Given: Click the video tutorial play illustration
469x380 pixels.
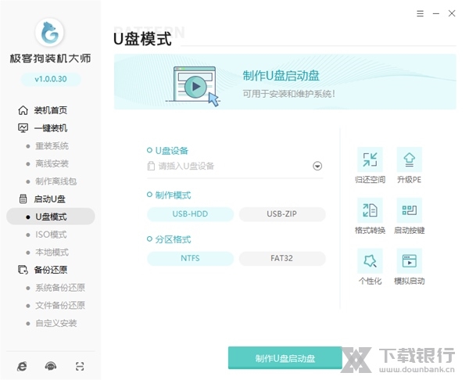Looking at the screenshot, I should pos(193,87).
